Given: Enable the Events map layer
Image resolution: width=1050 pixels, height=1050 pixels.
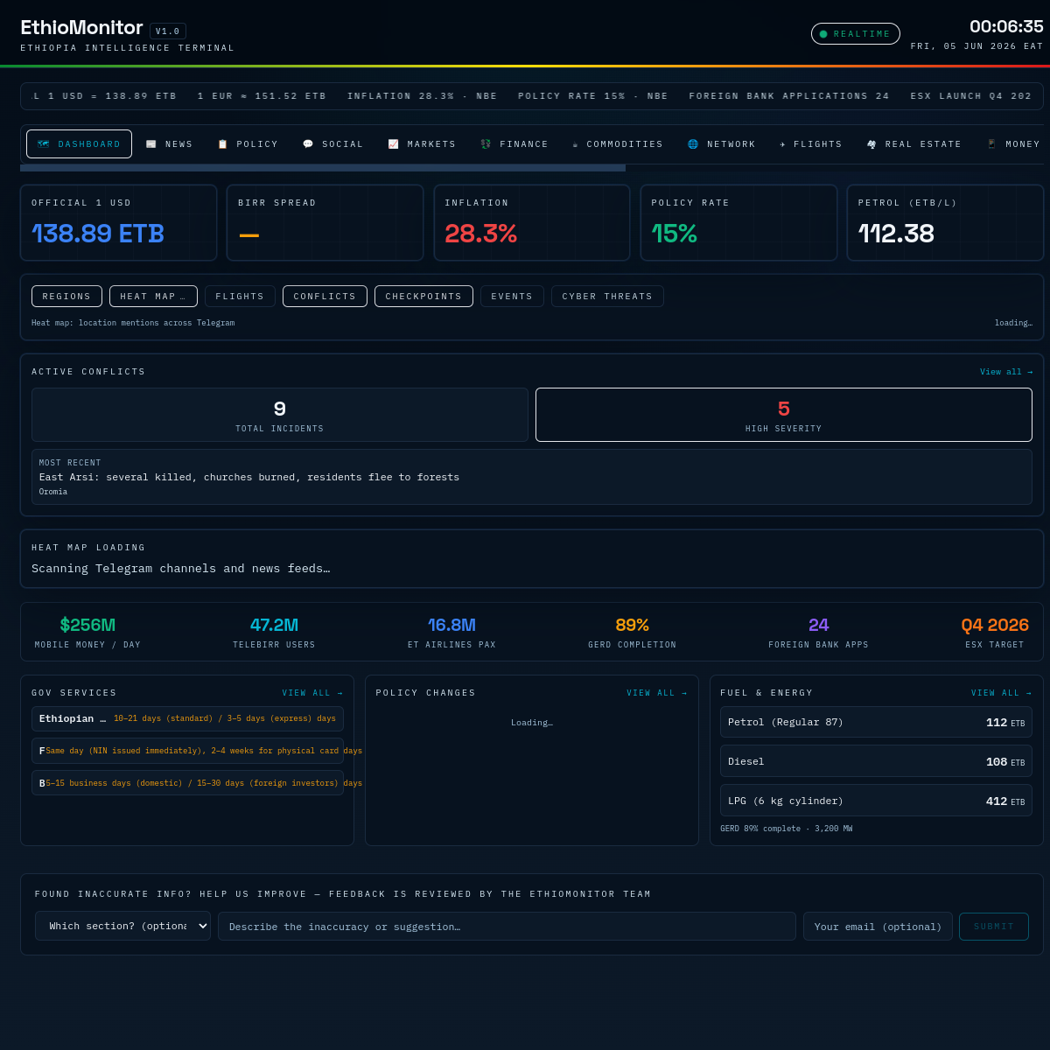Looking at the screenshot, I should click(x=512, y=297).
